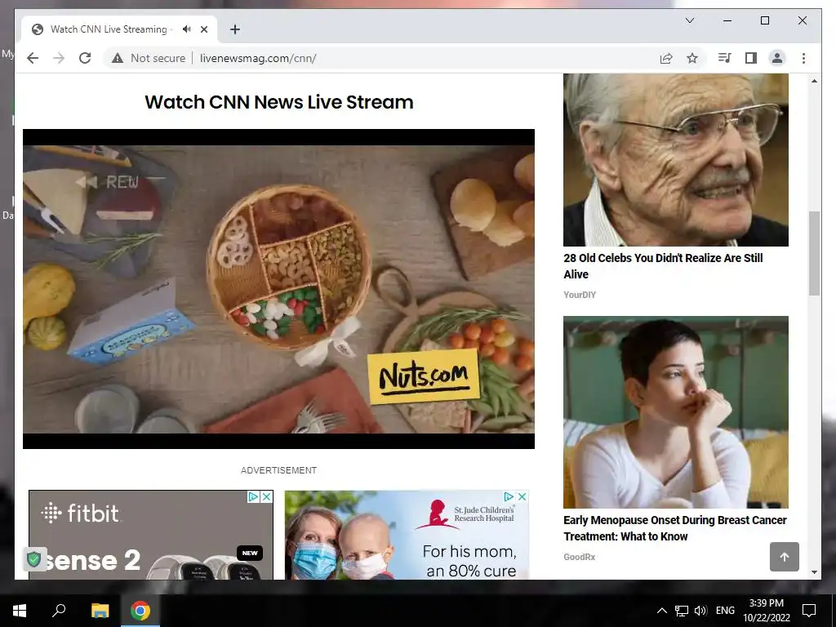Open the notification center
836x627 pixels.
pyautogui.click(x=809, y=611)
